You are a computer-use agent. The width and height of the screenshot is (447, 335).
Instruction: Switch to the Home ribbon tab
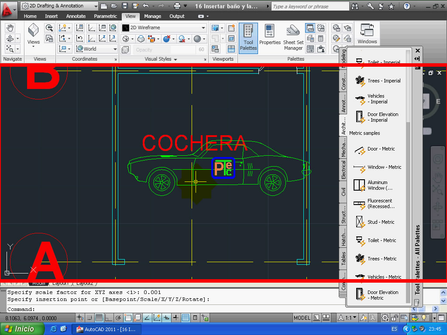point(30,16)
